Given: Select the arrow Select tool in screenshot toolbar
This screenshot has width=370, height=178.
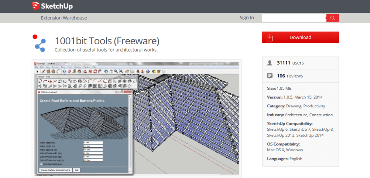Looking at the screenshot, I should click(x=37, y=71).
